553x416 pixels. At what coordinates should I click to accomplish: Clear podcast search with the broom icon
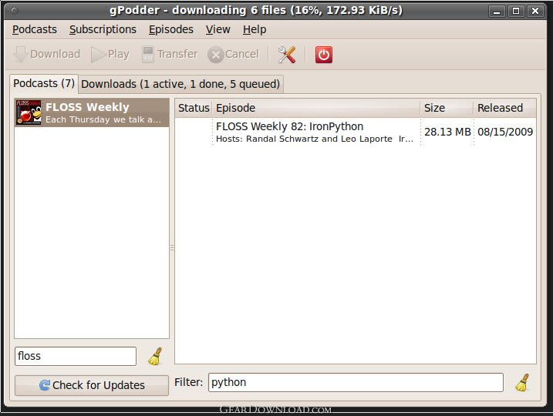[x=155, y=357]
